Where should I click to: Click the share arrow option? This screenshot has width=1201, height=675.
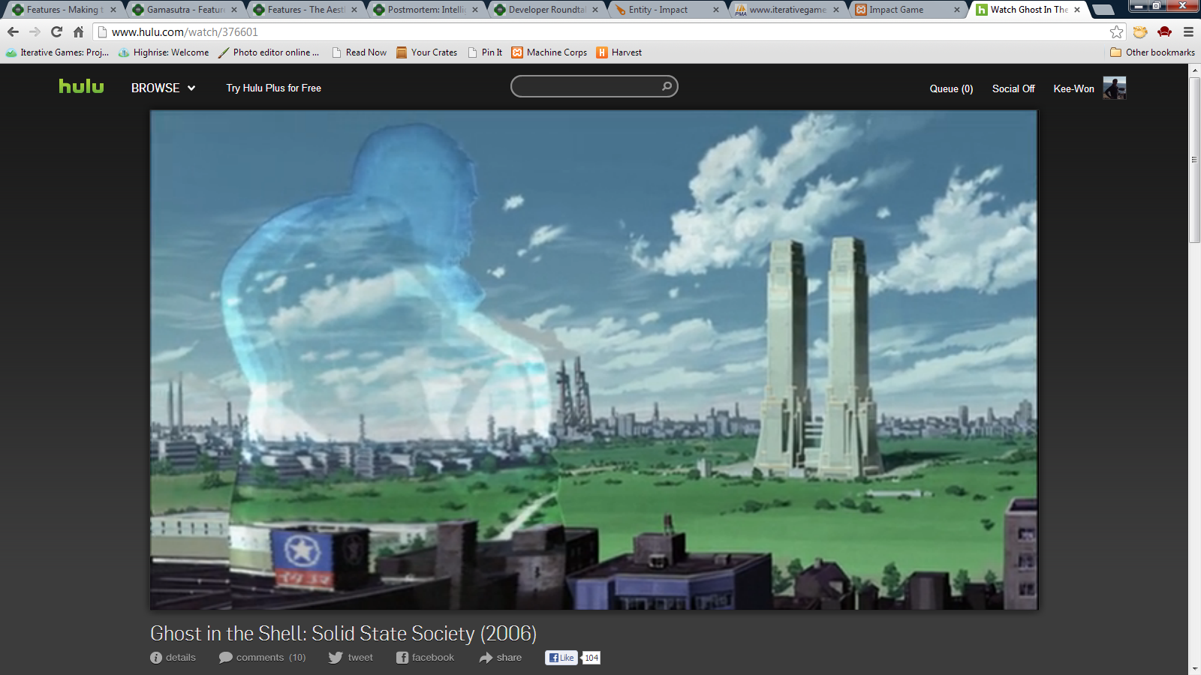(501, 658)
